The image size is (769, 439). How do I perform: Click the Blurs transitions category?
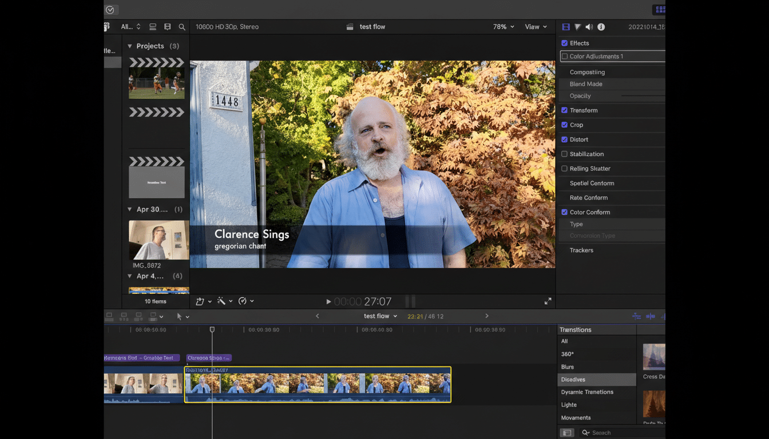tap(566, 366)
